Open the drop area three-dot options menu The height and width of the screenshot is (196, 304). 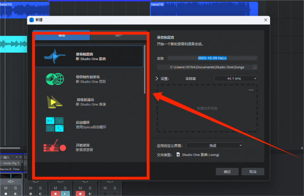(251, 90)
